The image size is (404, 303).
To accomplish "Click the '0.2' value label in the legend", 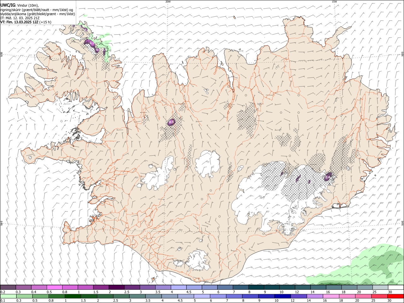I will pyautogui.click(x=3, y=292).
